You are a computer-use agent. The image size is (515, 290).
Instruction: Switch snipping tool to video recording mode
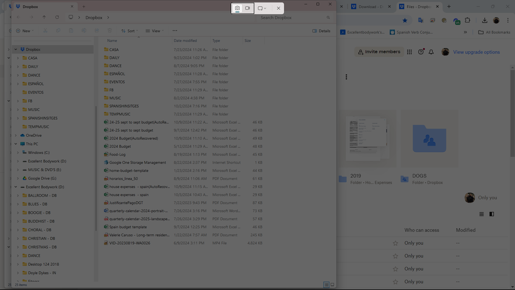coord(248,8)
